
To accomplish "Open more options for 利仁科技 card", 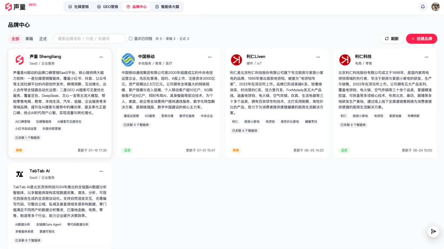I will pyautogui.click(x=427, y=57).
